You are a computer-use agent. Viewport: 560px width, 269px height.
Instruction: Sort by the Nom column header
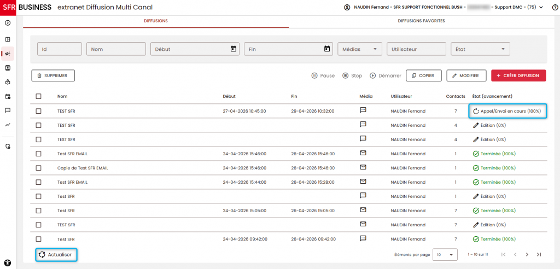point(62,96)
